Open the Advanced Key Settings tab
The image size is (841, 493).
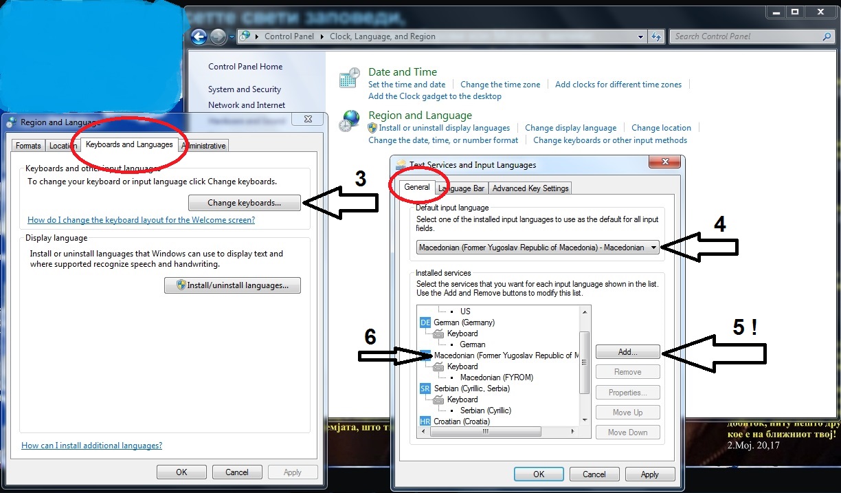point(530,188)
